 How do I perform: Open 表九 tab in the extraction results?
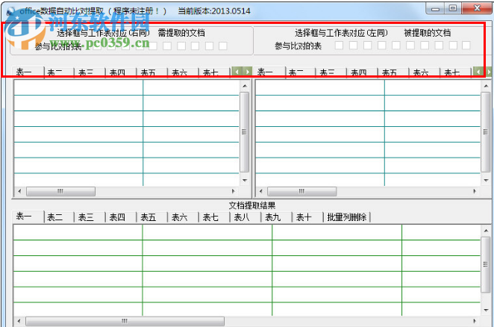(276, 217)
